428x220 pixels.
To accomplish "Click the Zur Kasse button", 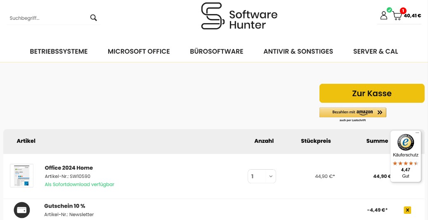I will coord(372,93).
